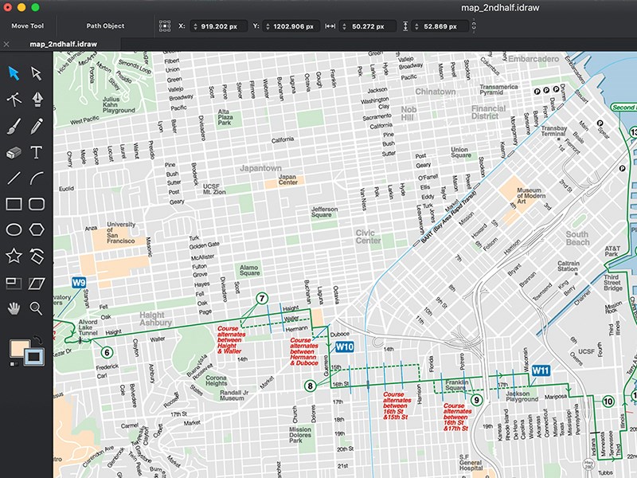The image size is (637, 478).
Task: Select the circled number 8 marker
Action: [x=311, y=386]
